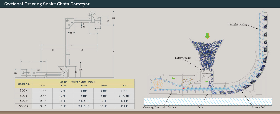Select the '10 m' column header
This screenshot has height=114, width=280.
tap(63, 86)
